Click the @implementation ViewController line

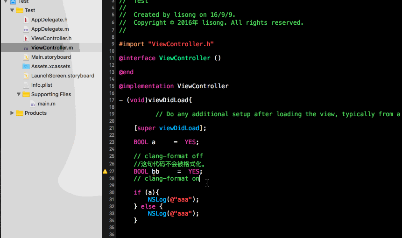[174, 86]
